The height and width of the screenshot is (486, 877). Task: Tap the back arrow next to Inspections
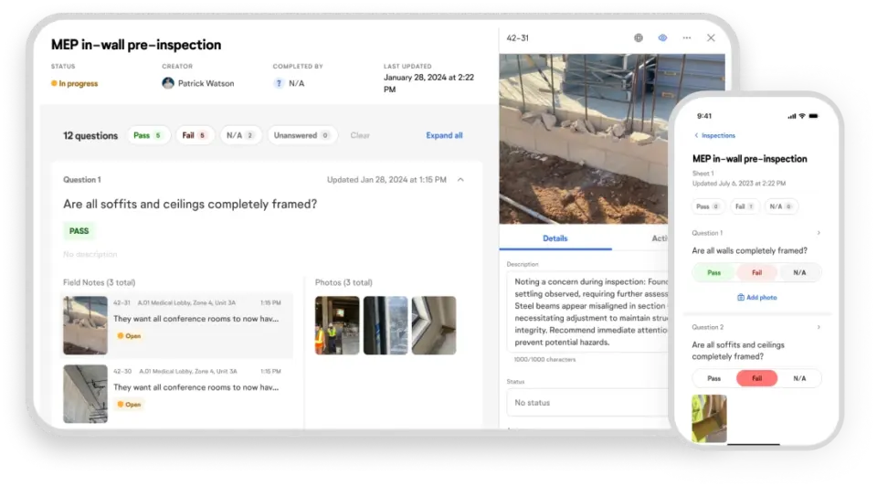pos(696,135)
